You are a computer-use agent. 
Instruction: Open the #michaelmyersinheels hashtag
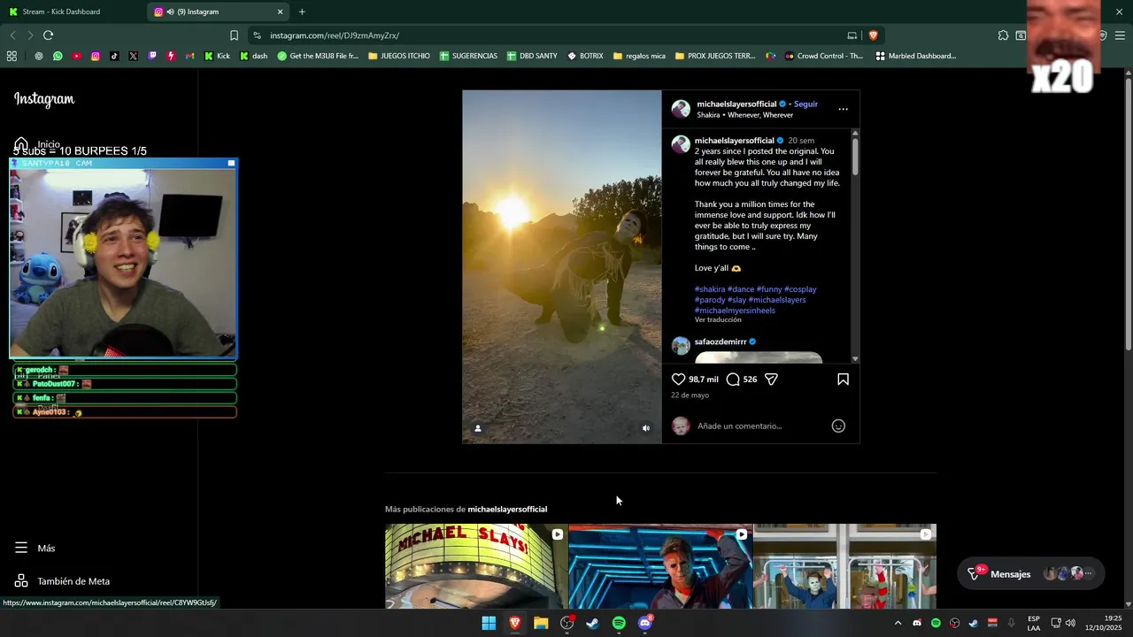pos(735,311)
